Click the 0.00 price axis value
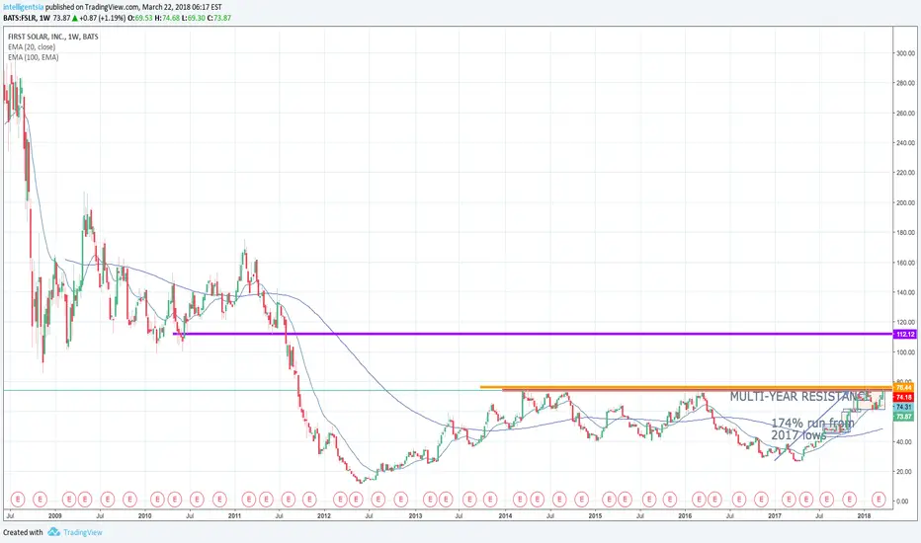921x543 pixels. click(903, 502)
